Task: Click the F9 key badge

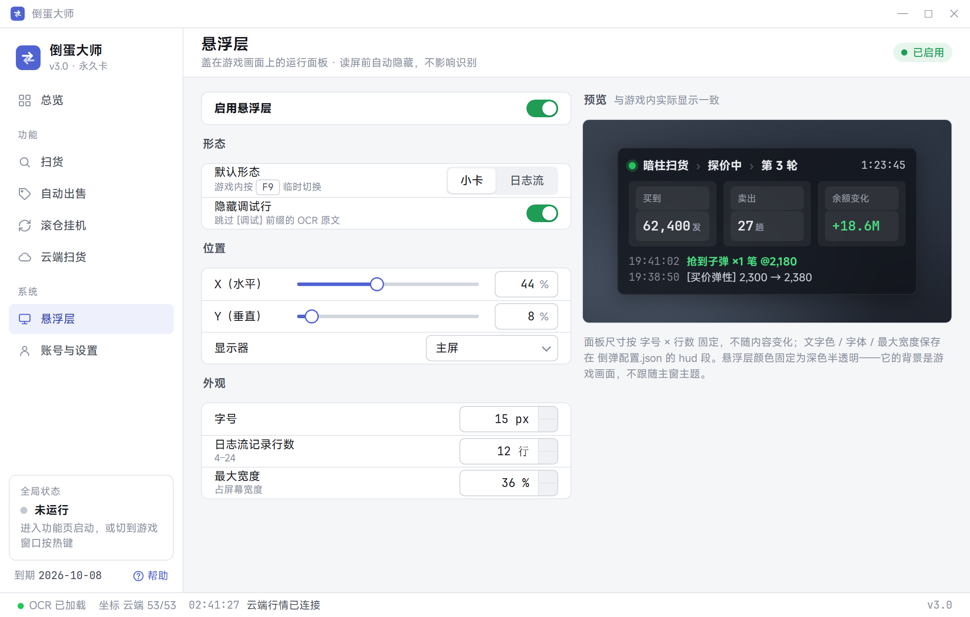Action: (268, 187)
